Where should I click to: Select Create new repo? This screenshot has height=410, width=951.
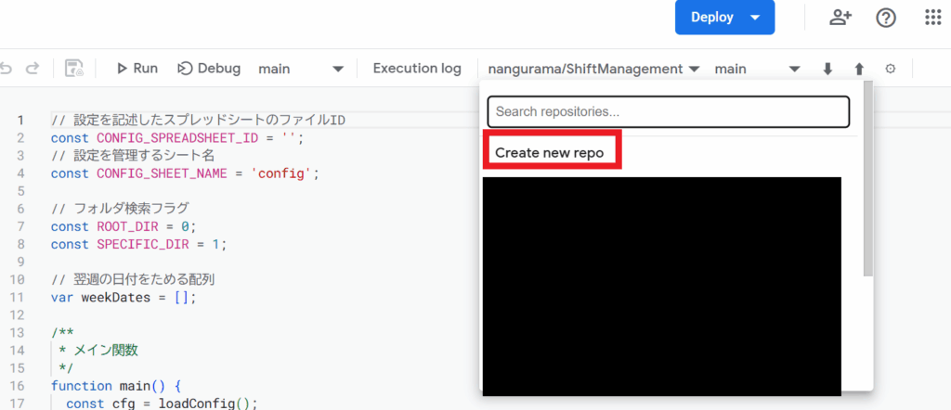(x=550, y=153)
